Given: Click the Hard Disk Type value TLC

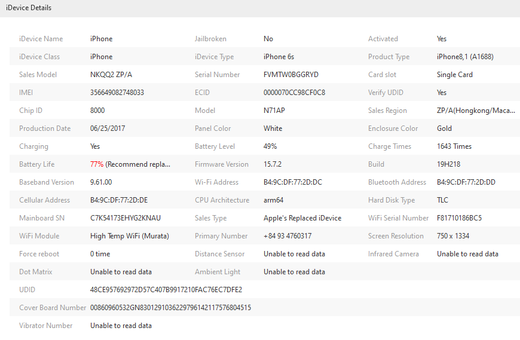Looking at the screenshot, I should pyautogui.click(x=442, y=200).
